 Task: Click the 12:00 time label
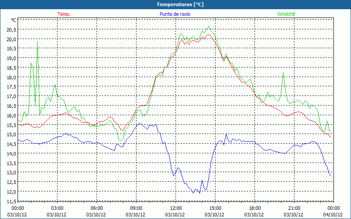tap(176, 208)
